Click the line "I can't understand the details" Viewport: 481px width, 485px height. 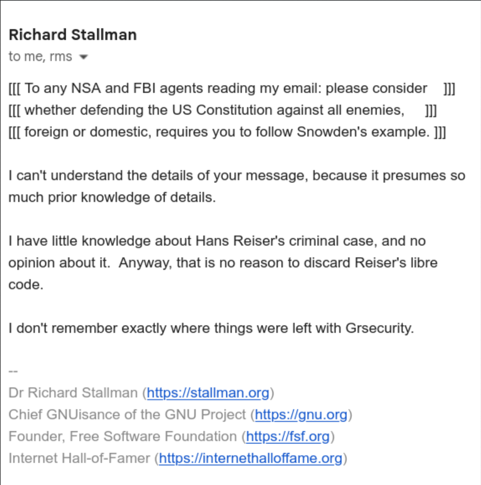click(237, 176)
